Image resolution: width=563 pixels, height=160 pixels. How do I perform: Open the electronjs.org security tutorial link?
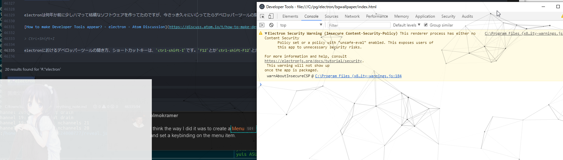pos(313,61)
